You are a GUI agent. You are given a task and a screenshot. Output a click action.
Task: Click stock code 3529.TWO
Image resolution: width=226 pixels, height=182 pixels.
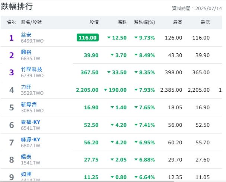click(x=32, y=93)
